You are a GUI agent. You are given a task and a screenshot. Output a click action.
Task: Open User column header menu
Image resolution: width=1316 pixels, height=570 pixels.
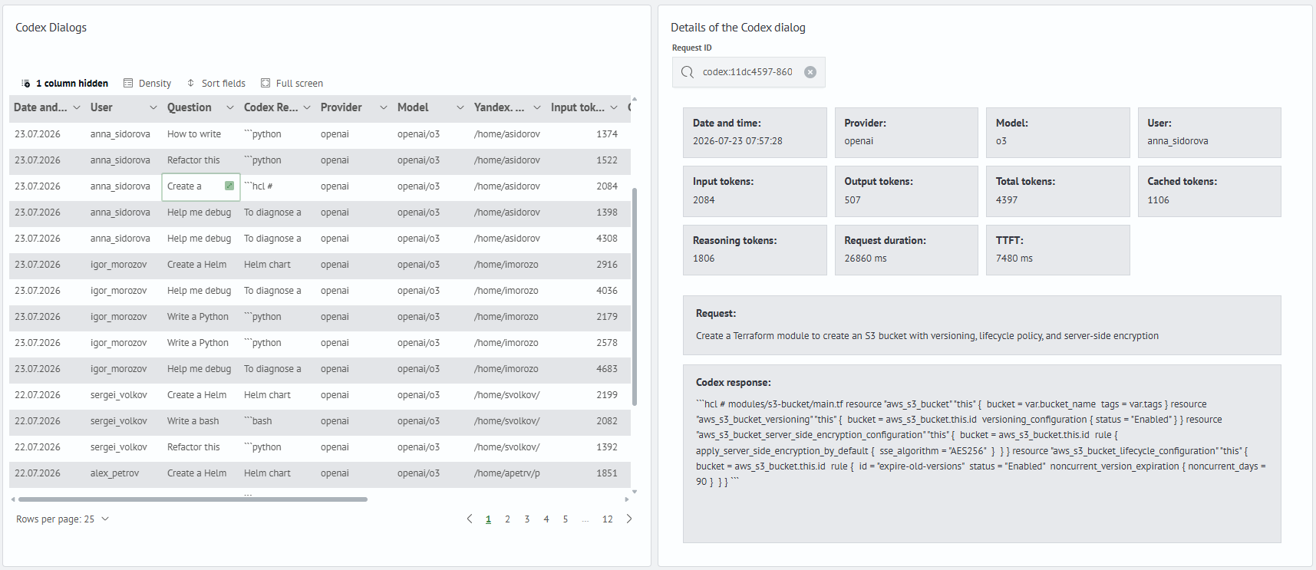[x=153, y=107]
